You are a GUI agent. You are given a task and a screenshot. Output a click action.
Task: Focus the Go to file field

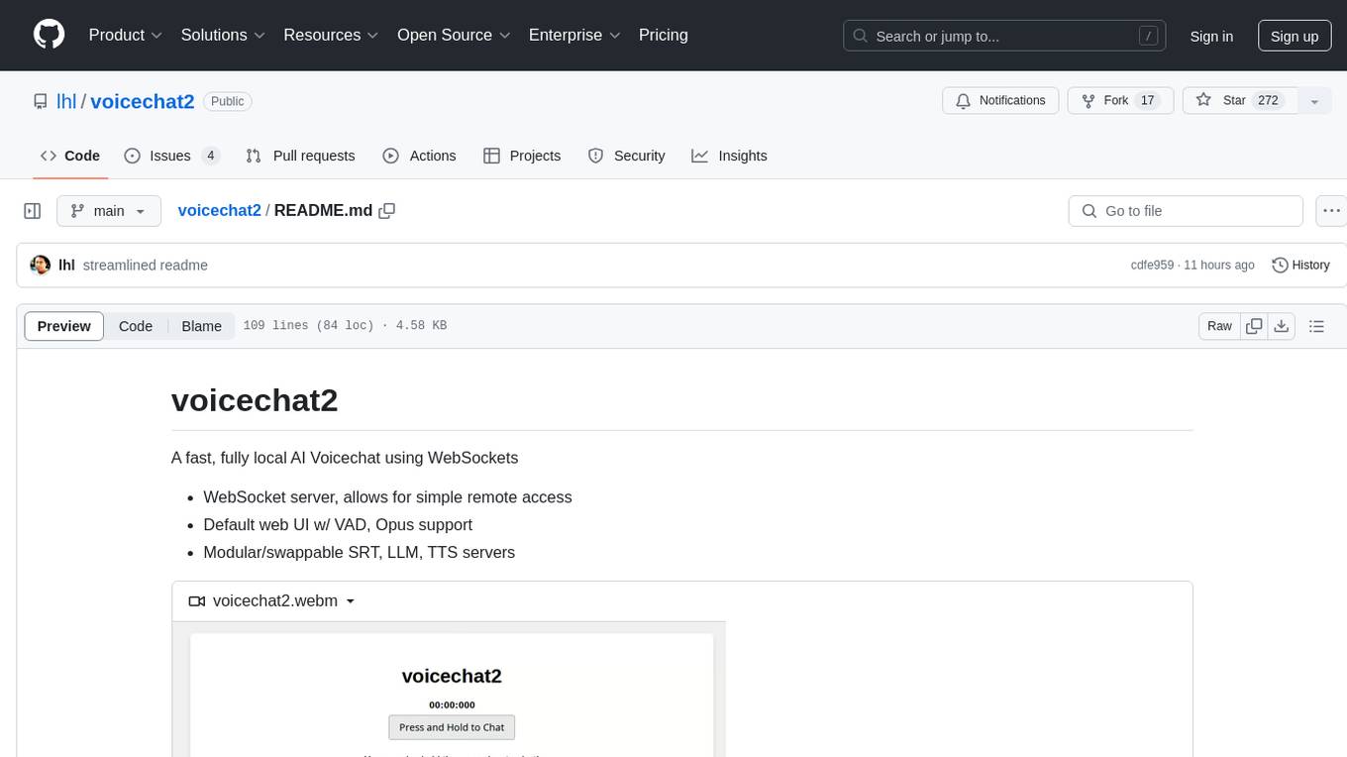(x=1186, y=211)
